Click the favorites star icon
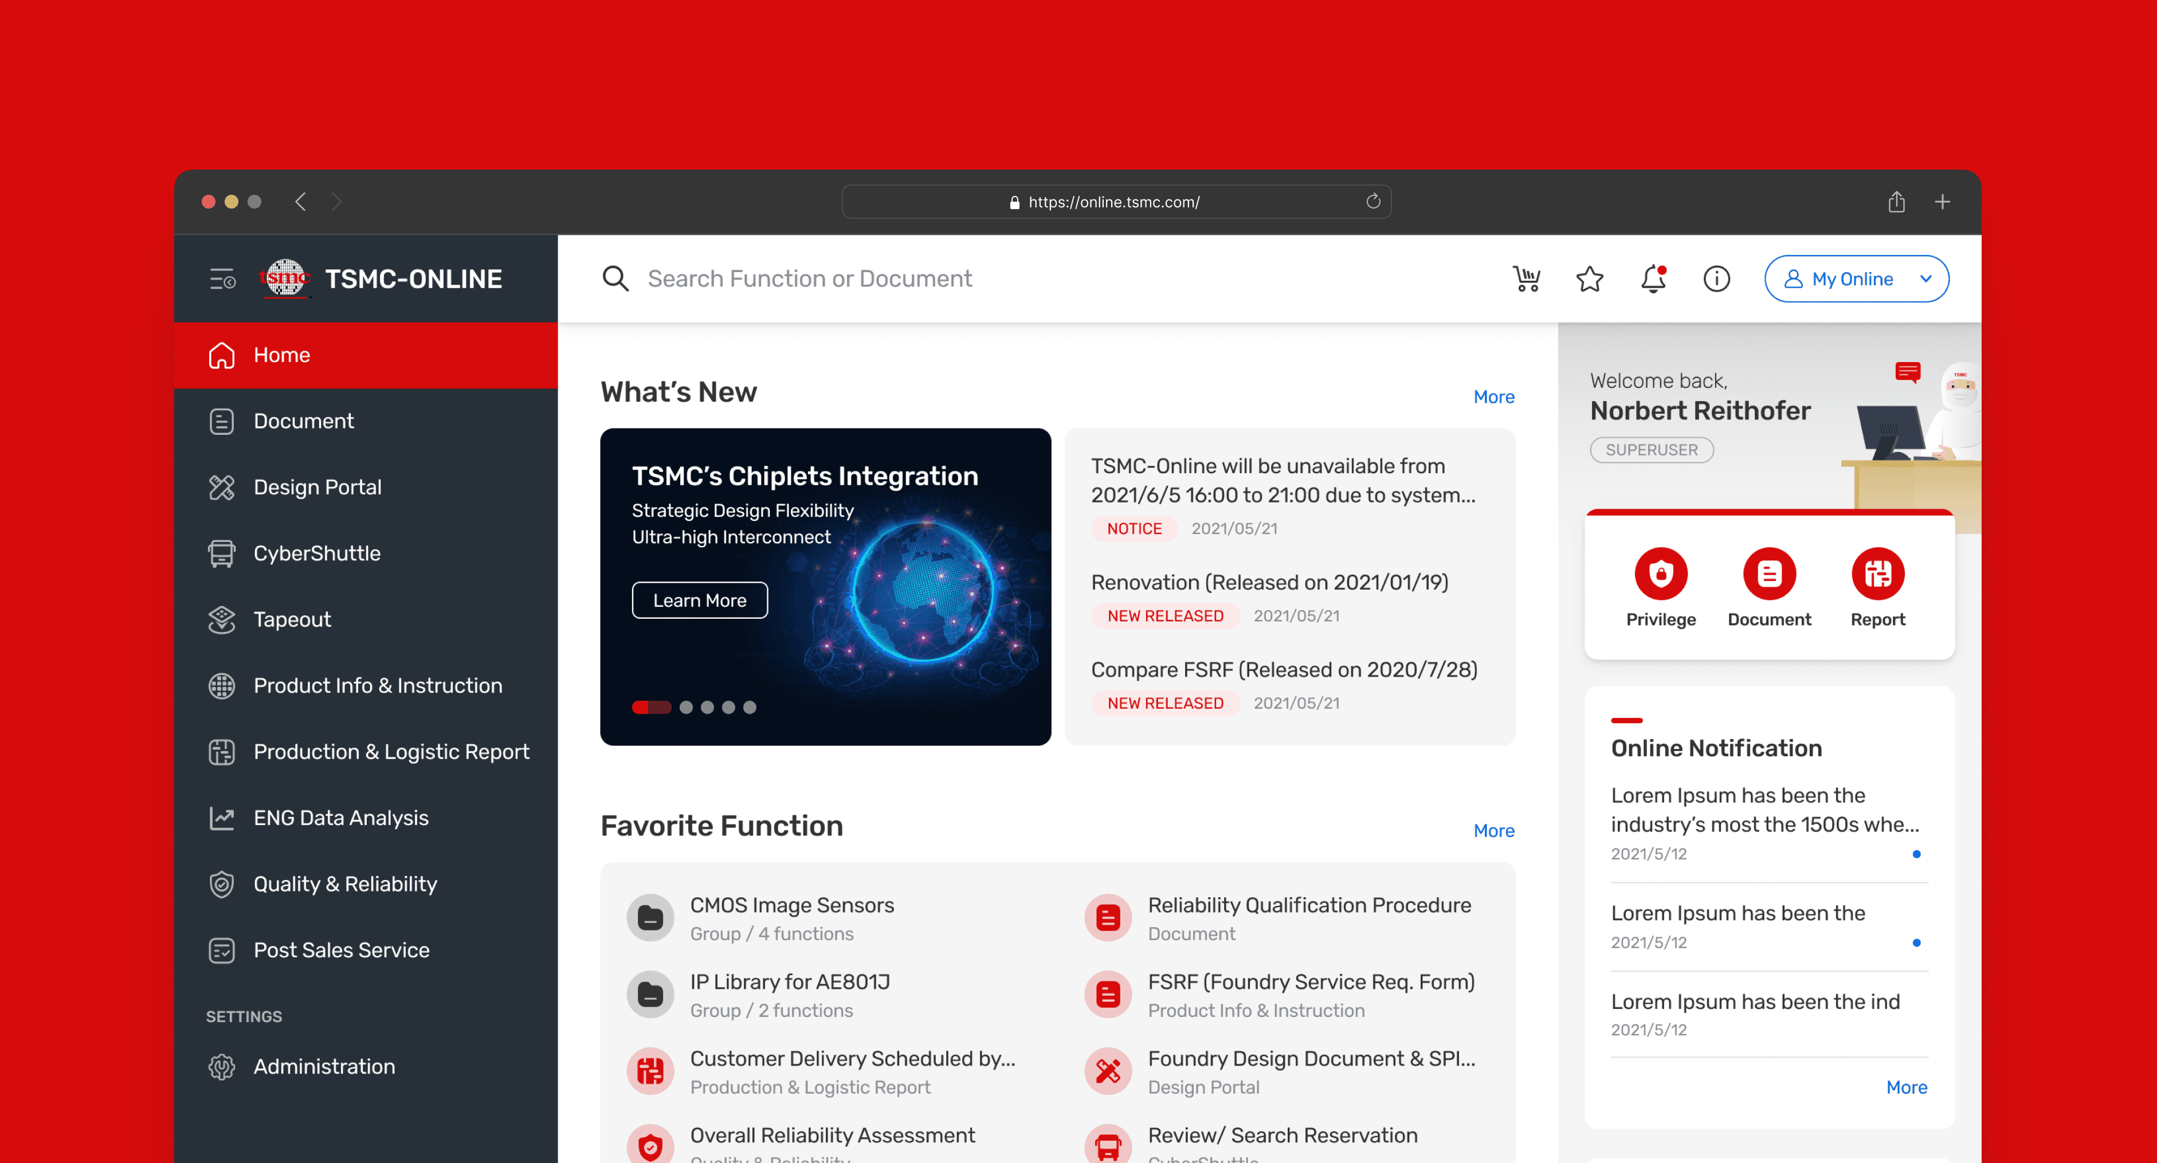This screenshot has height=1163, width=2157. [1589, 279]
